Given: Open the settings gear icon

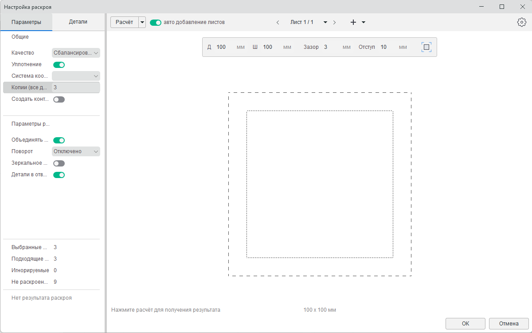Looking at the screenshot, I should (x=521, y=22).
